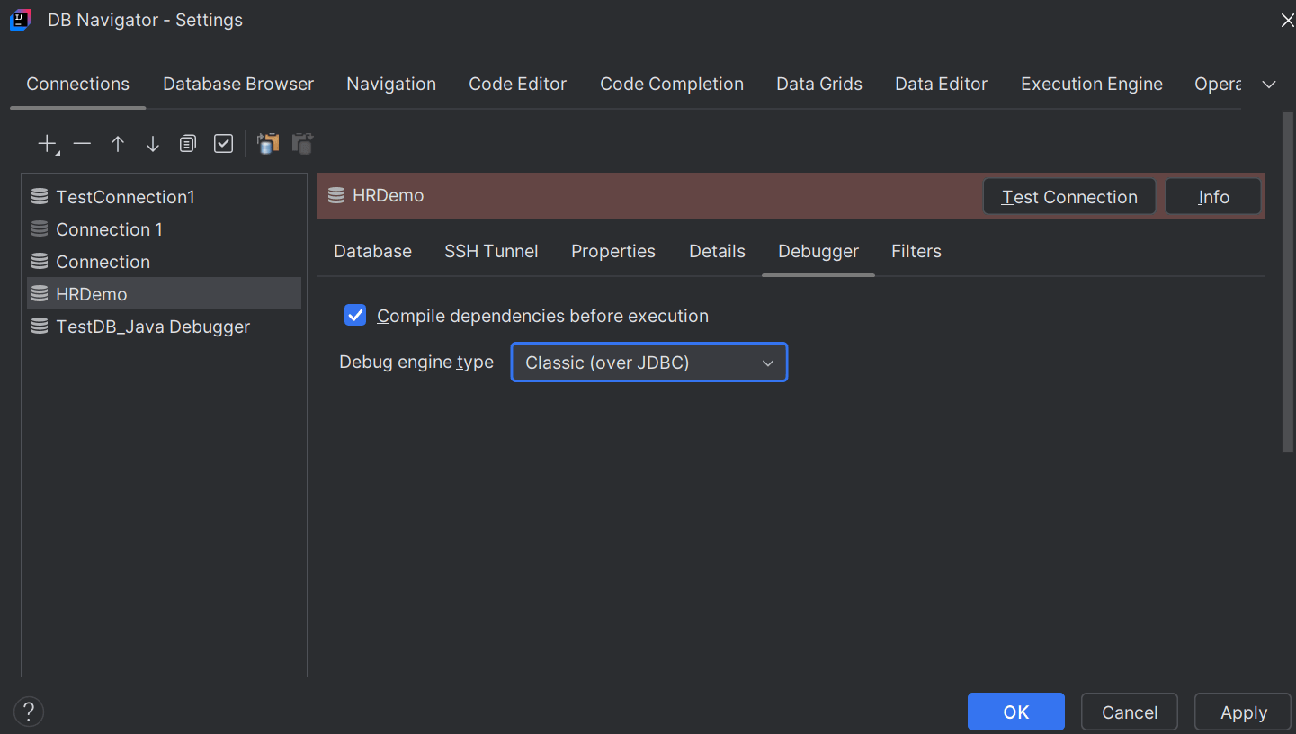This screenshot has height=734, width=1296.
Task: Show hidden settings tabs via chevron
Action: pos(1269,85)
